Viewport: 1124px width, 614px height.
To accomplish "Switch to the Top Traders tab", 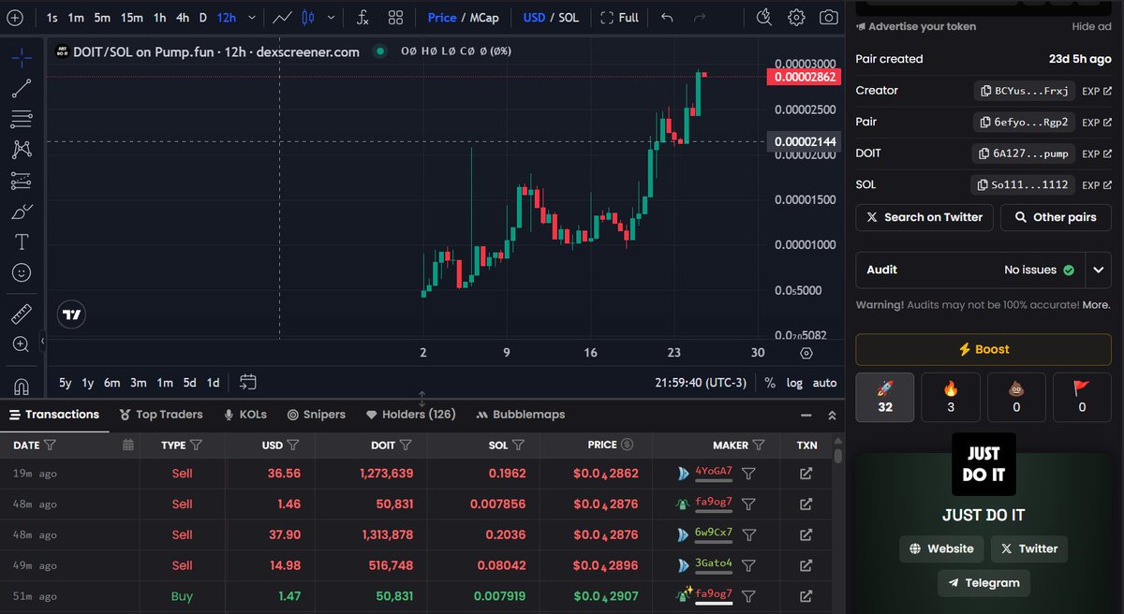I will (160, 415).
